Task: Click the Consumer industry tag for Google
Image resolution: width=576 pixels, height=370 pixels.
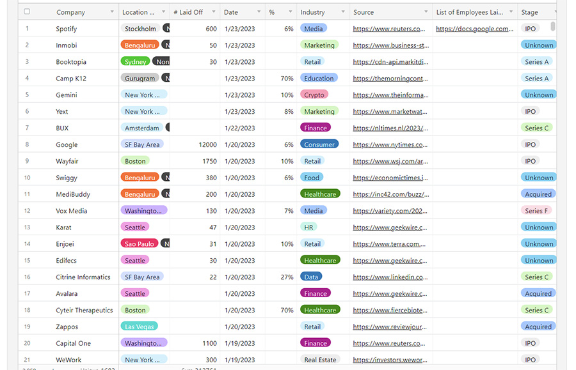Action: [x=319, y=144]
